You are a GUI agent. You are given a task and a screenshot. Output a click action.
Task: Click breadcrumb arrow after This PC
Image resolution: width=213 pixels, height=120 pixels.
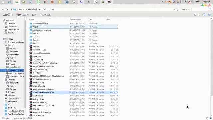[x=27, y=10]
